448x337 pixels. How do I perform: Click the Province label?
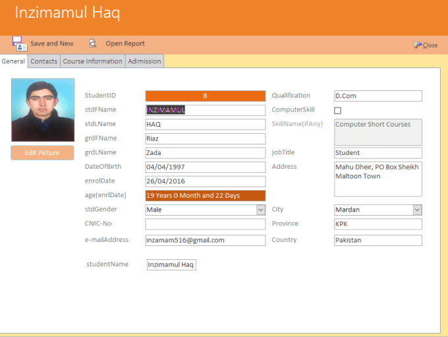(285, 224)
